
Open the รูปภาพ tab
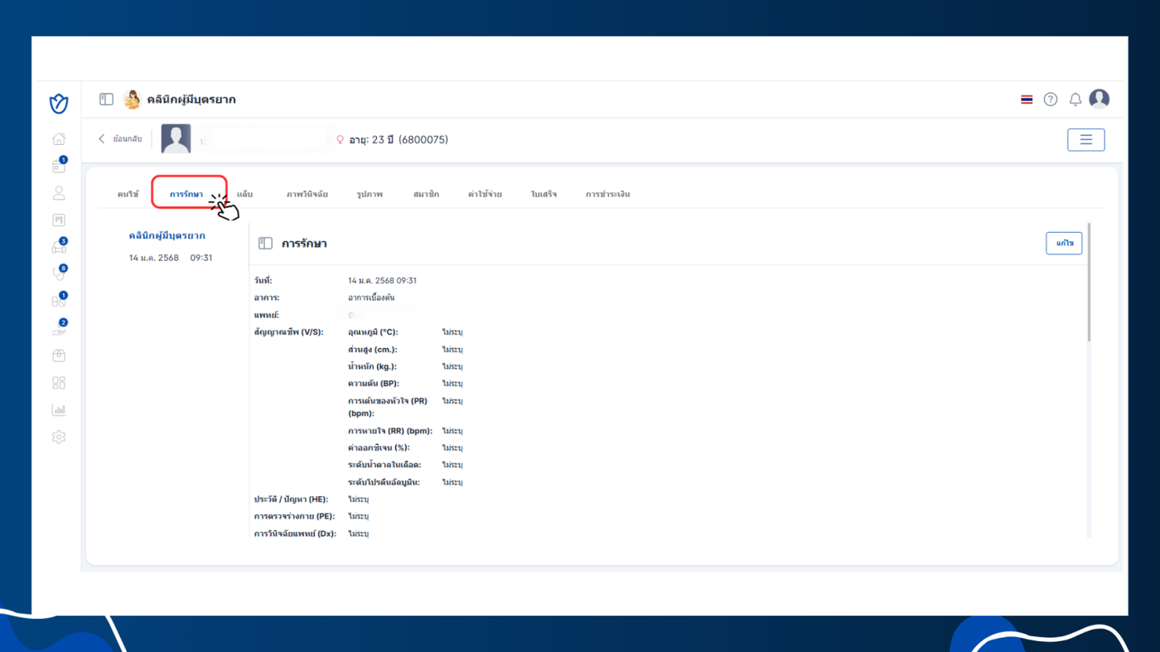click(x=370, y=195)
